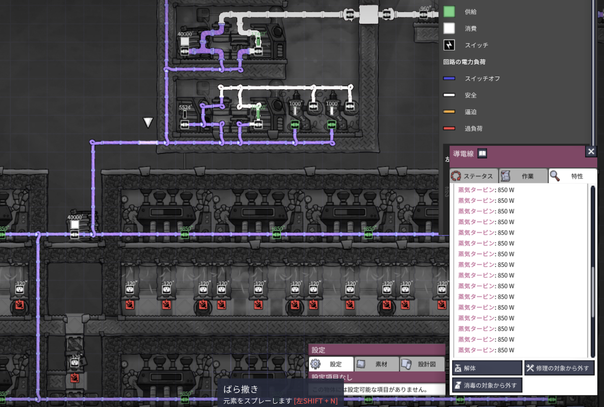Toggle 修理の対象から外す for the wire

click(x=558, y=368)
